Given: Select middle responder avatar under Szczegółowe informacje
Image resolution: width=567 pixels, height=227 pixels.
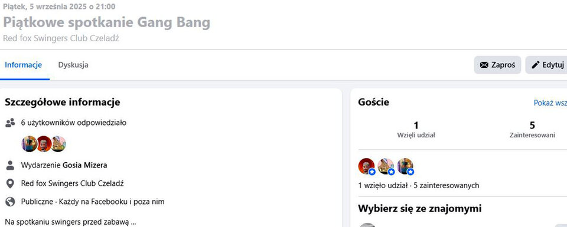Looking at the screenshot, I should [x=44, y=144].
